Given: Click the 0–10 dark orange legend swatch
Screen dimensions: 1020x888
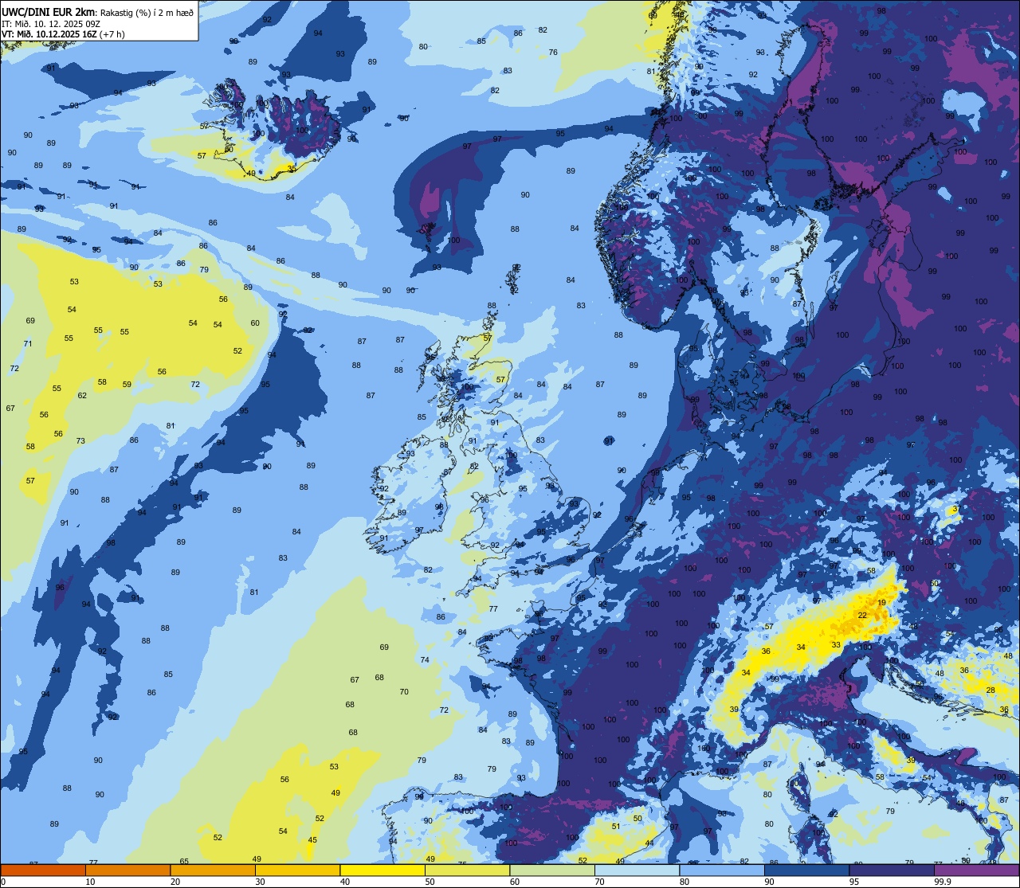Looking at the screenshot, I should (43, 870).
